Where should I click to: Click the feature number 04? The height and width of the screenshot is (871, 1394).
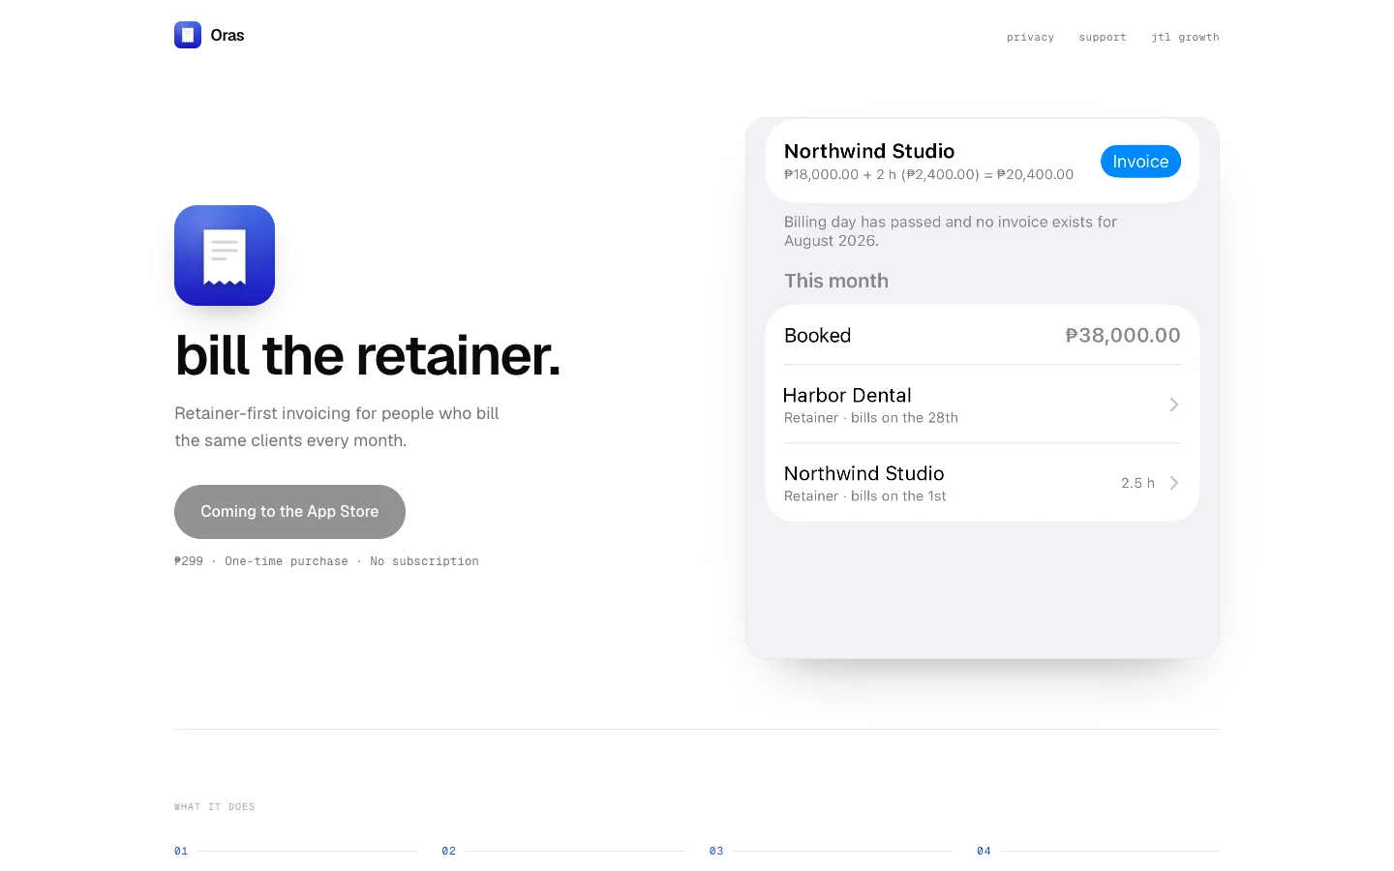pyautogui.click(x=984, y=851)
